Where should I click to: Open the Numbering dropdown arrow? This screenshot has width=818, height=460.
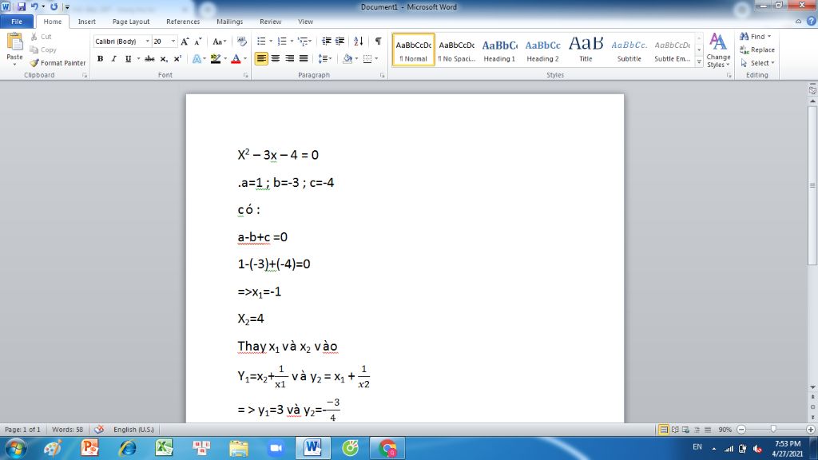pyautogui.click(x=292, y=42)
